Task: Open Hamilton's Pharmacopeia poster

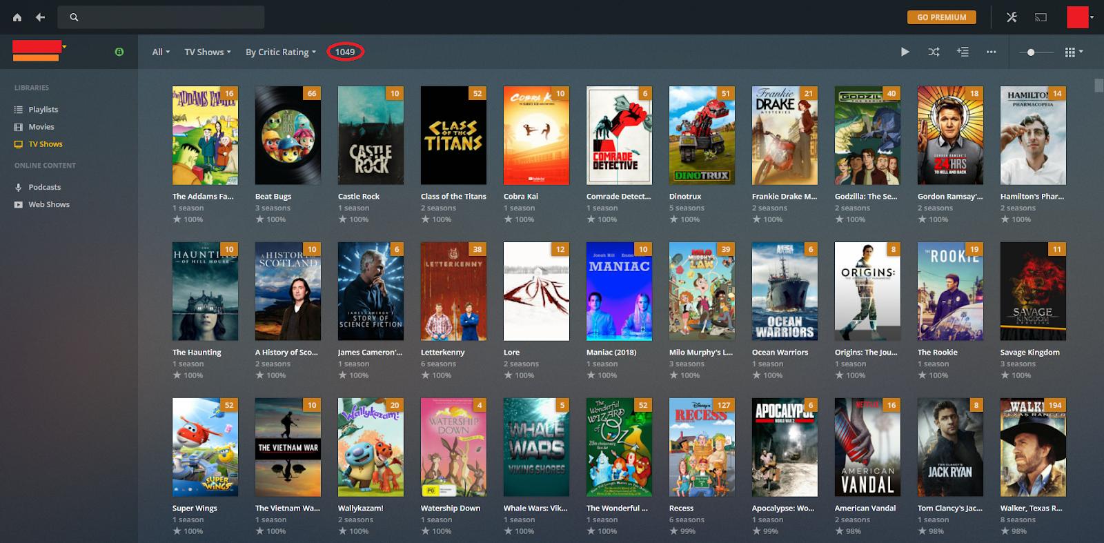Action: point(1033,135)
